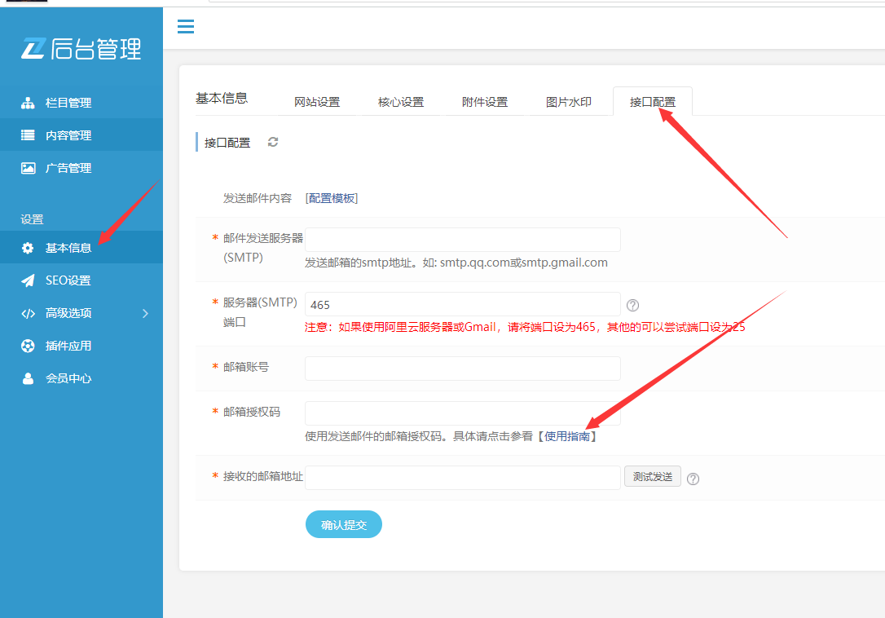The image size is (885, 618).
Task: Click the 测试发送 button
Action: 653,477
